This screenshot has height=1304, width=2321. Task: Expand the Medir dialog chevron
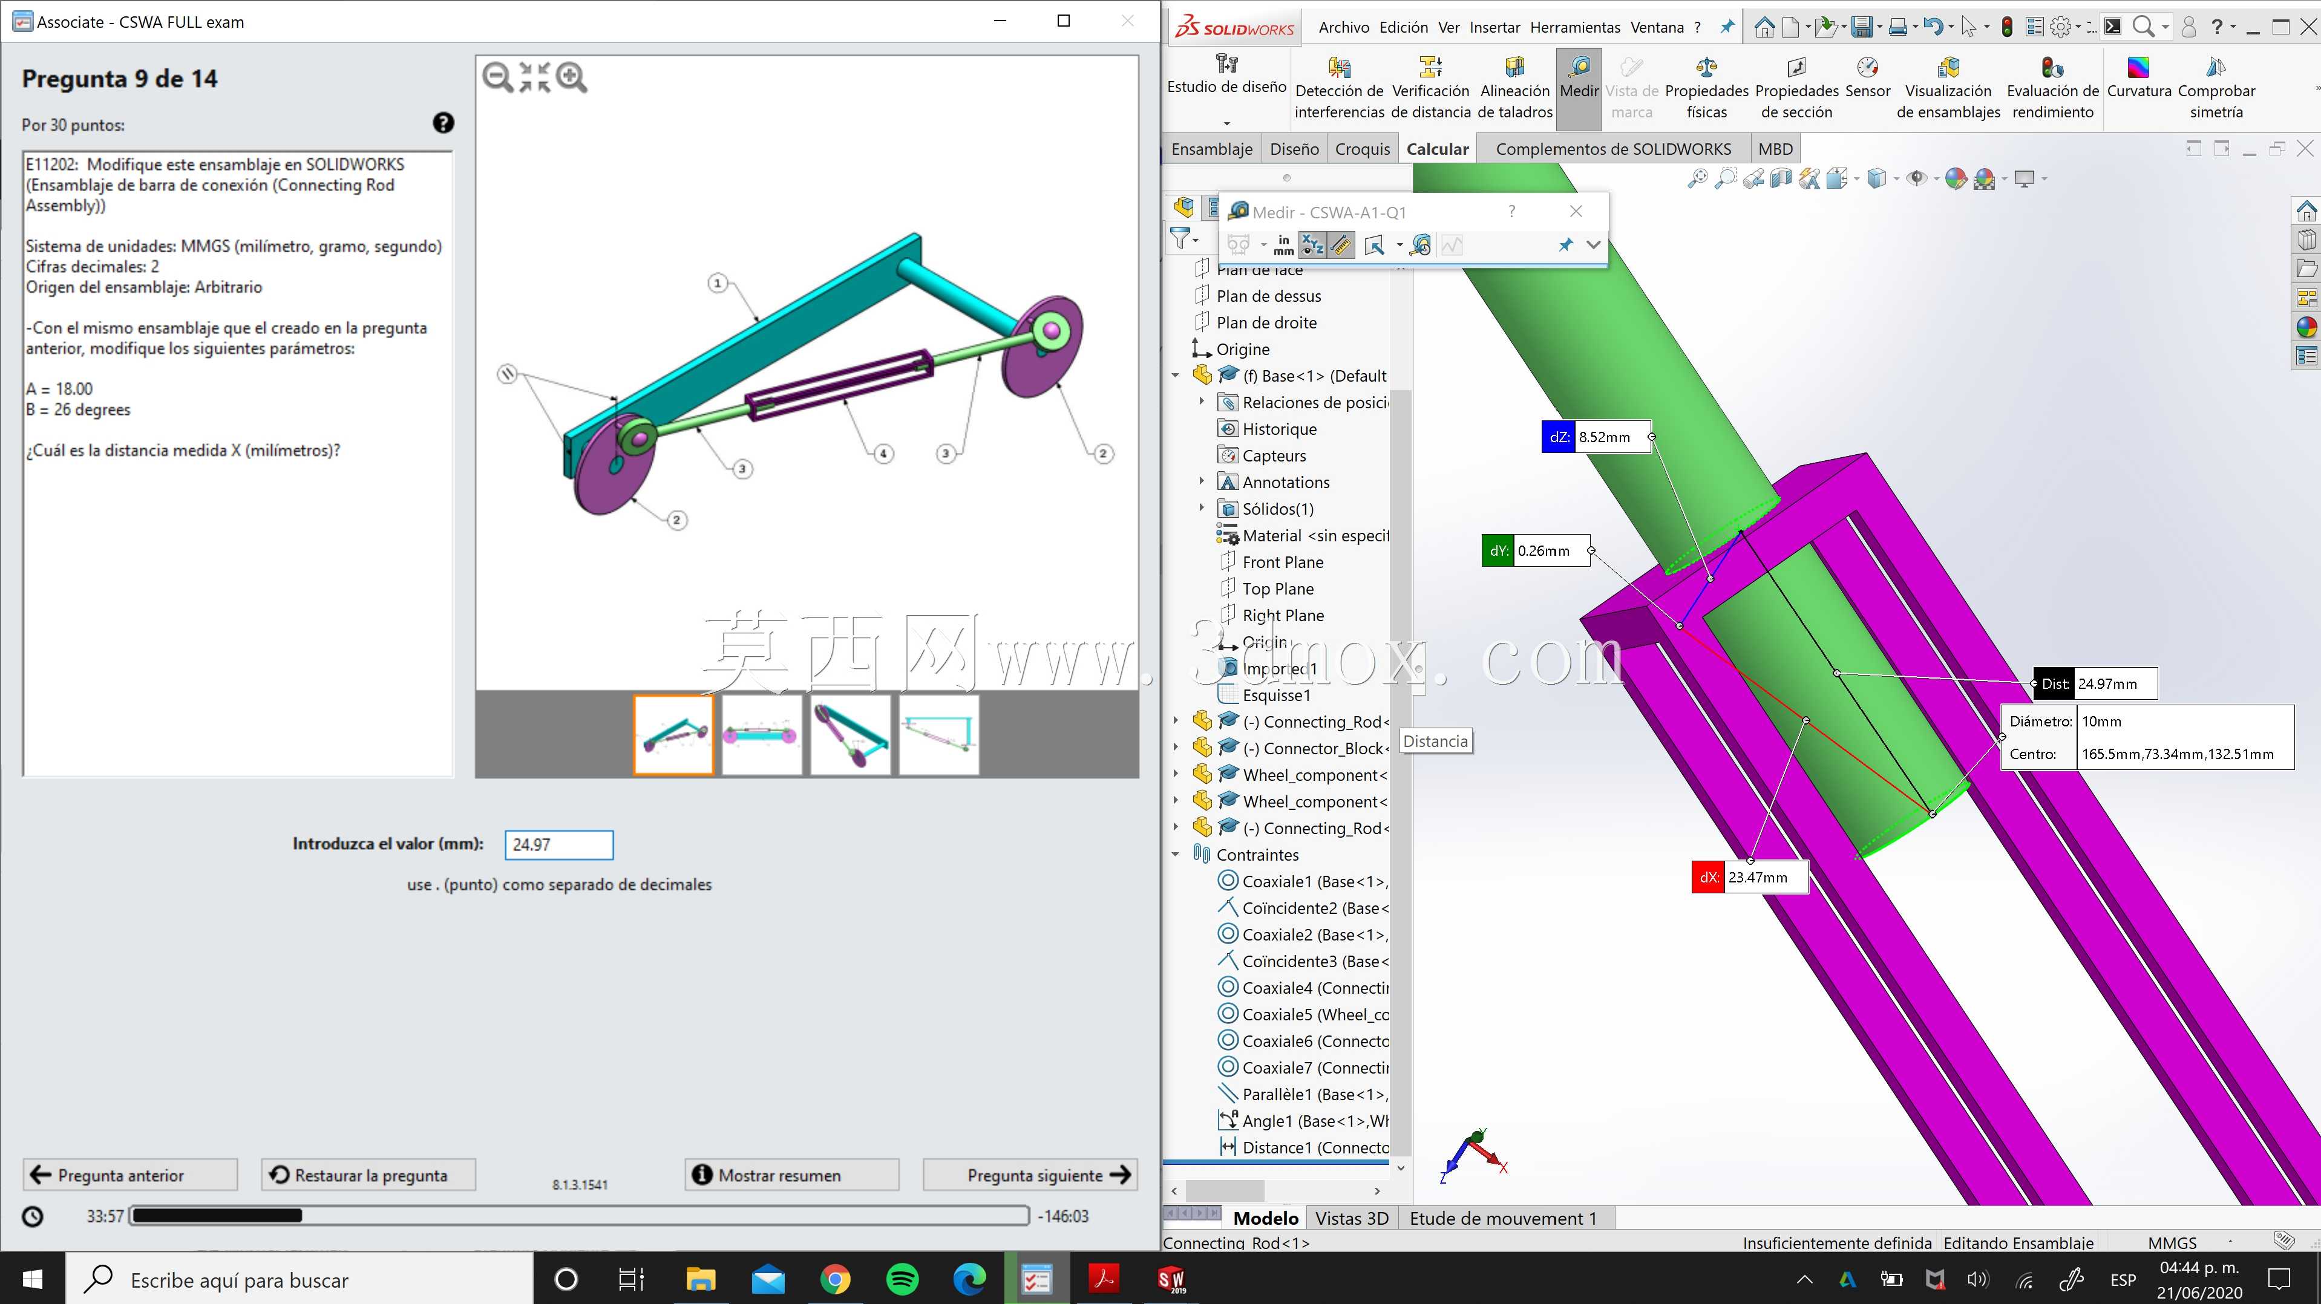[x=1593, y=245]
